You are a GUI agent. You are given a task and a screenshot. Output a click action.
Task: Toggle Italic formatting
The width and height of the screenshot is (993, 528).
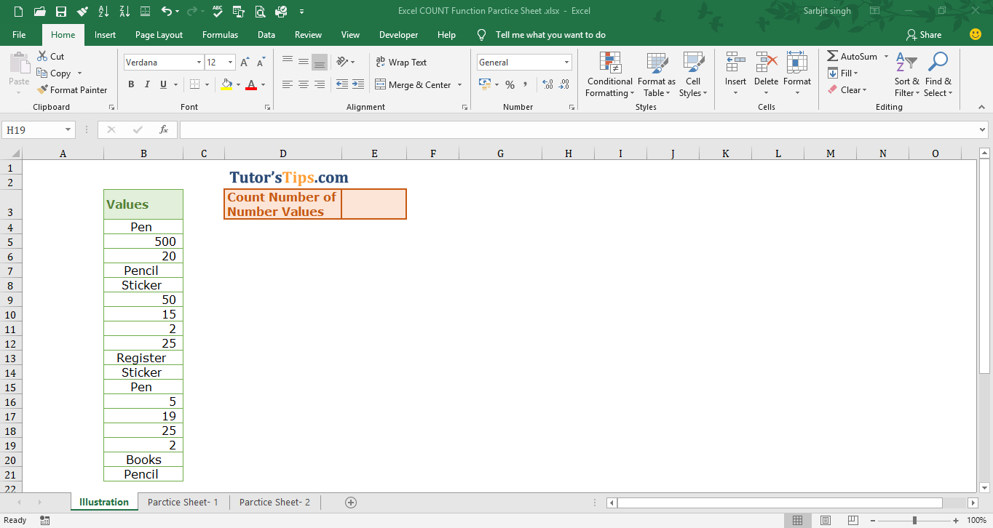tap(147, 84)
